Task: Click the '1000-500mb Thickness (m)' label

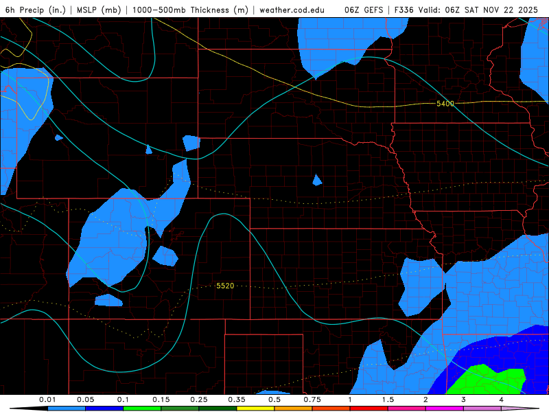Action: coord(190,10)
